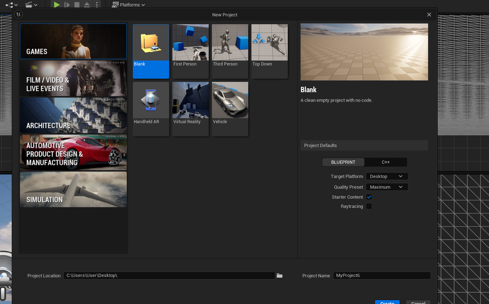
Task: Enable the Raytracing checkbox
Action: 369,206
